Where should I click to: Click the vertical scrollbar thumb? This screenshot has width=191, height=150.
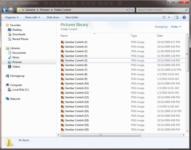pyautogui.click(x=187, y=54)
